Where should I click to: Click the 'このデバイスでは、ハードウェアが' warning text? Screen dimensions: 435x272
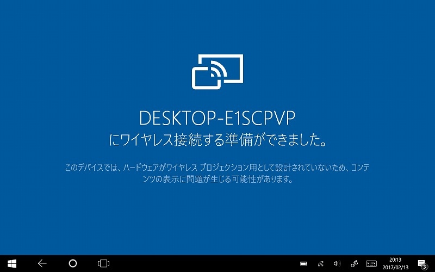(217, 173)
